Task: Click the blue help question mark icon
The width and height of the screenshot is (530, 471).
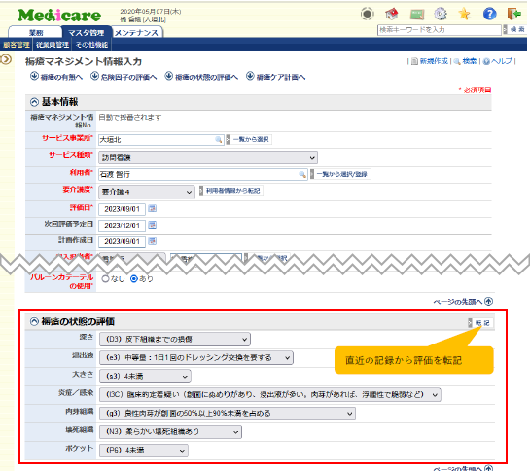Action: pyautogui.click(x=489, y=14)
